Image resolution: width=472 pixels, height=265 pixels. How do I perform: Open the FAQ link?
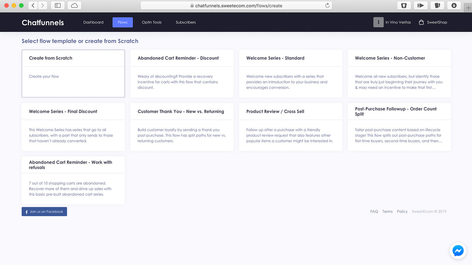point(374,211)
